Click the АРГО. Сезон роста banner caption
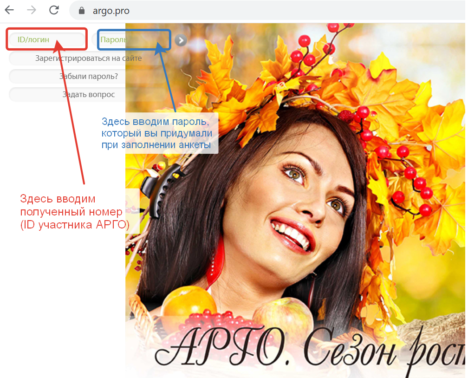 pyautogui.click(x=310, y=350)
